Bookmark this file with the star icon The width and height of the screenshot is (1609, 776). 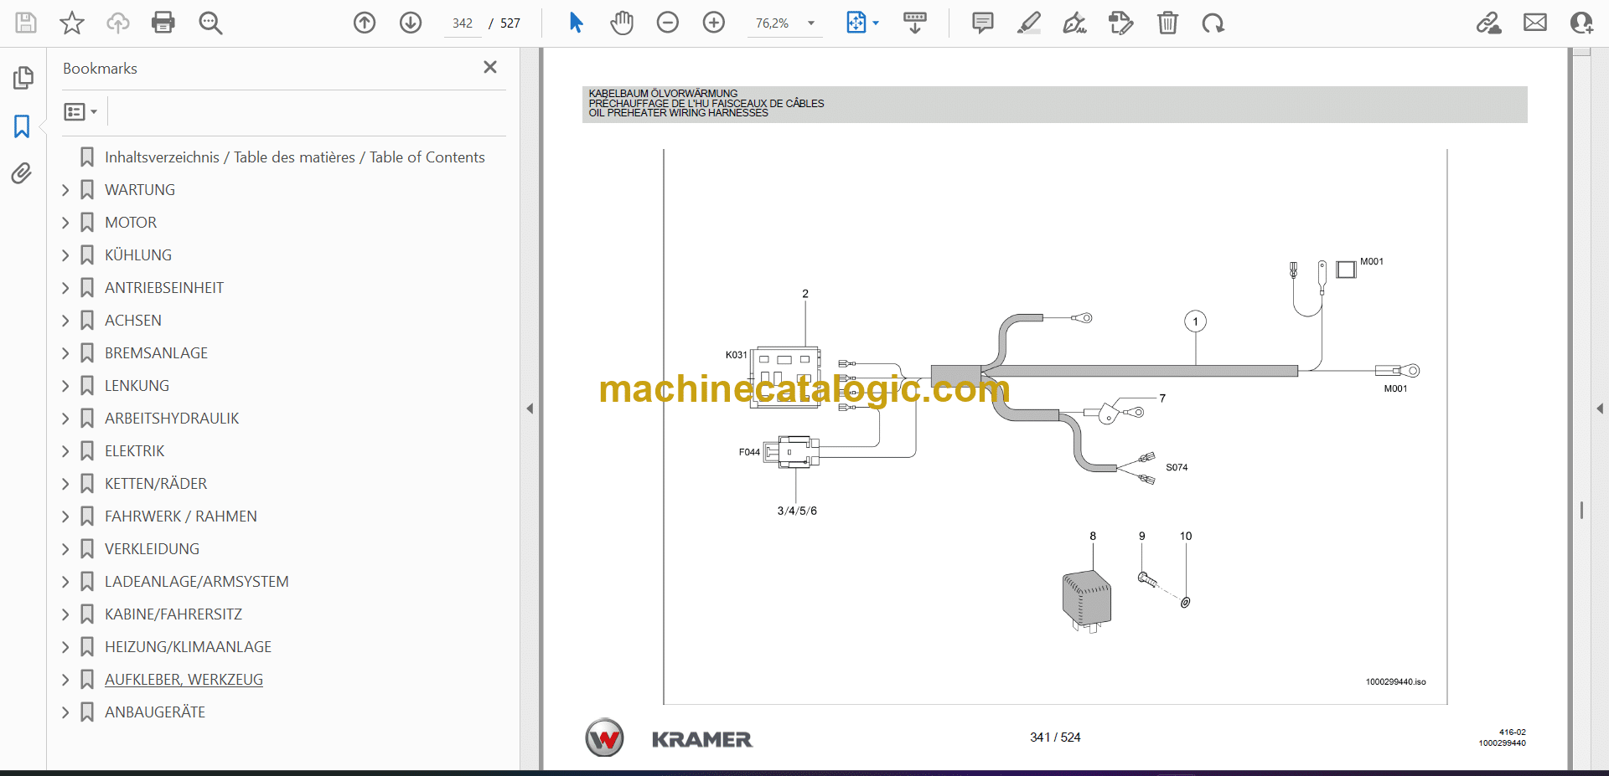click(72, 23)
